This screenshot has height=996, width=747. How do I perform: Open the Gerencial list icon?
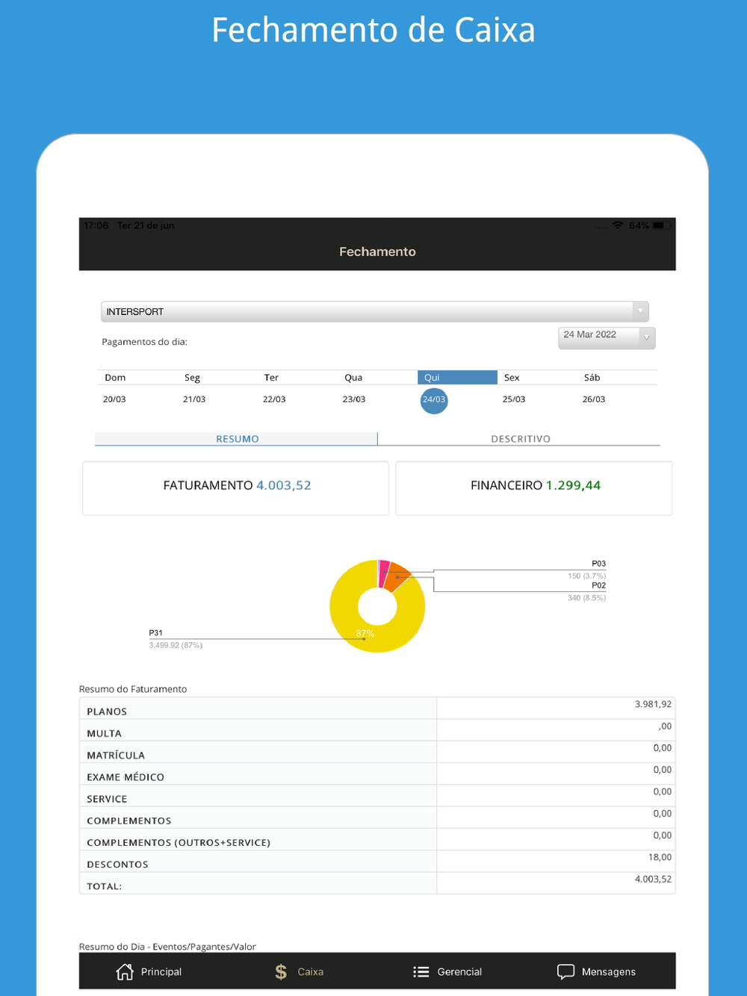click(x=421, y=971)
